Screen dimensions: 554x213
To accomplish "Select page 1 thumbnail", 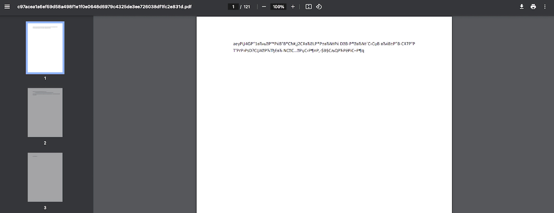I will coord(45,48).
